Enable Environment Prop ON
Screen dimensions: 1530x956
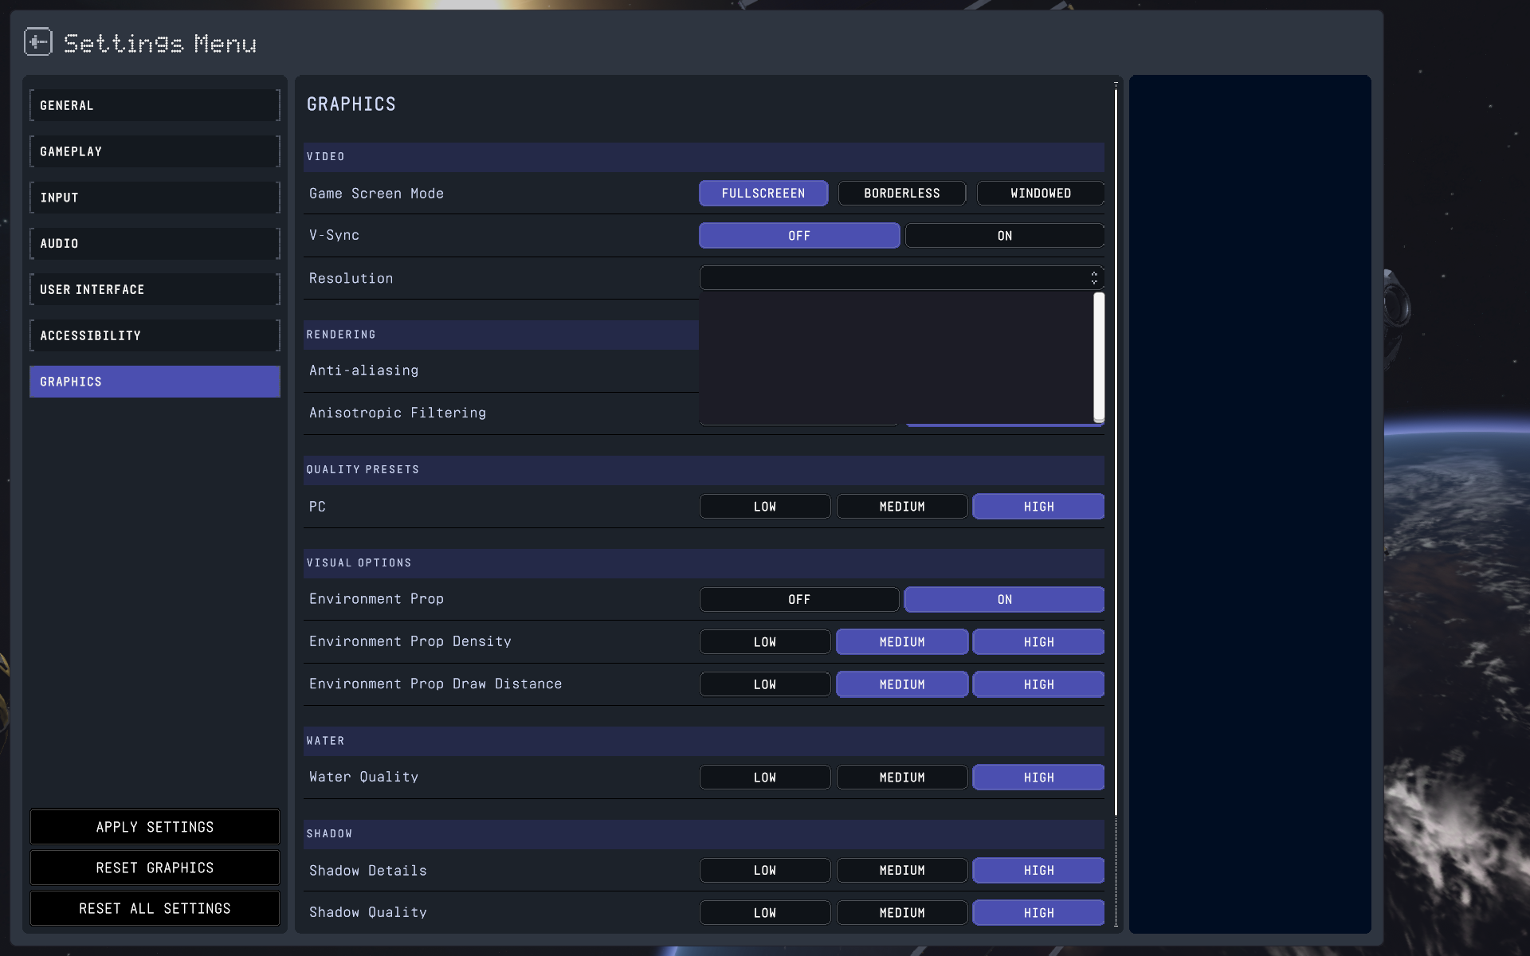[x=1003, y=599]
